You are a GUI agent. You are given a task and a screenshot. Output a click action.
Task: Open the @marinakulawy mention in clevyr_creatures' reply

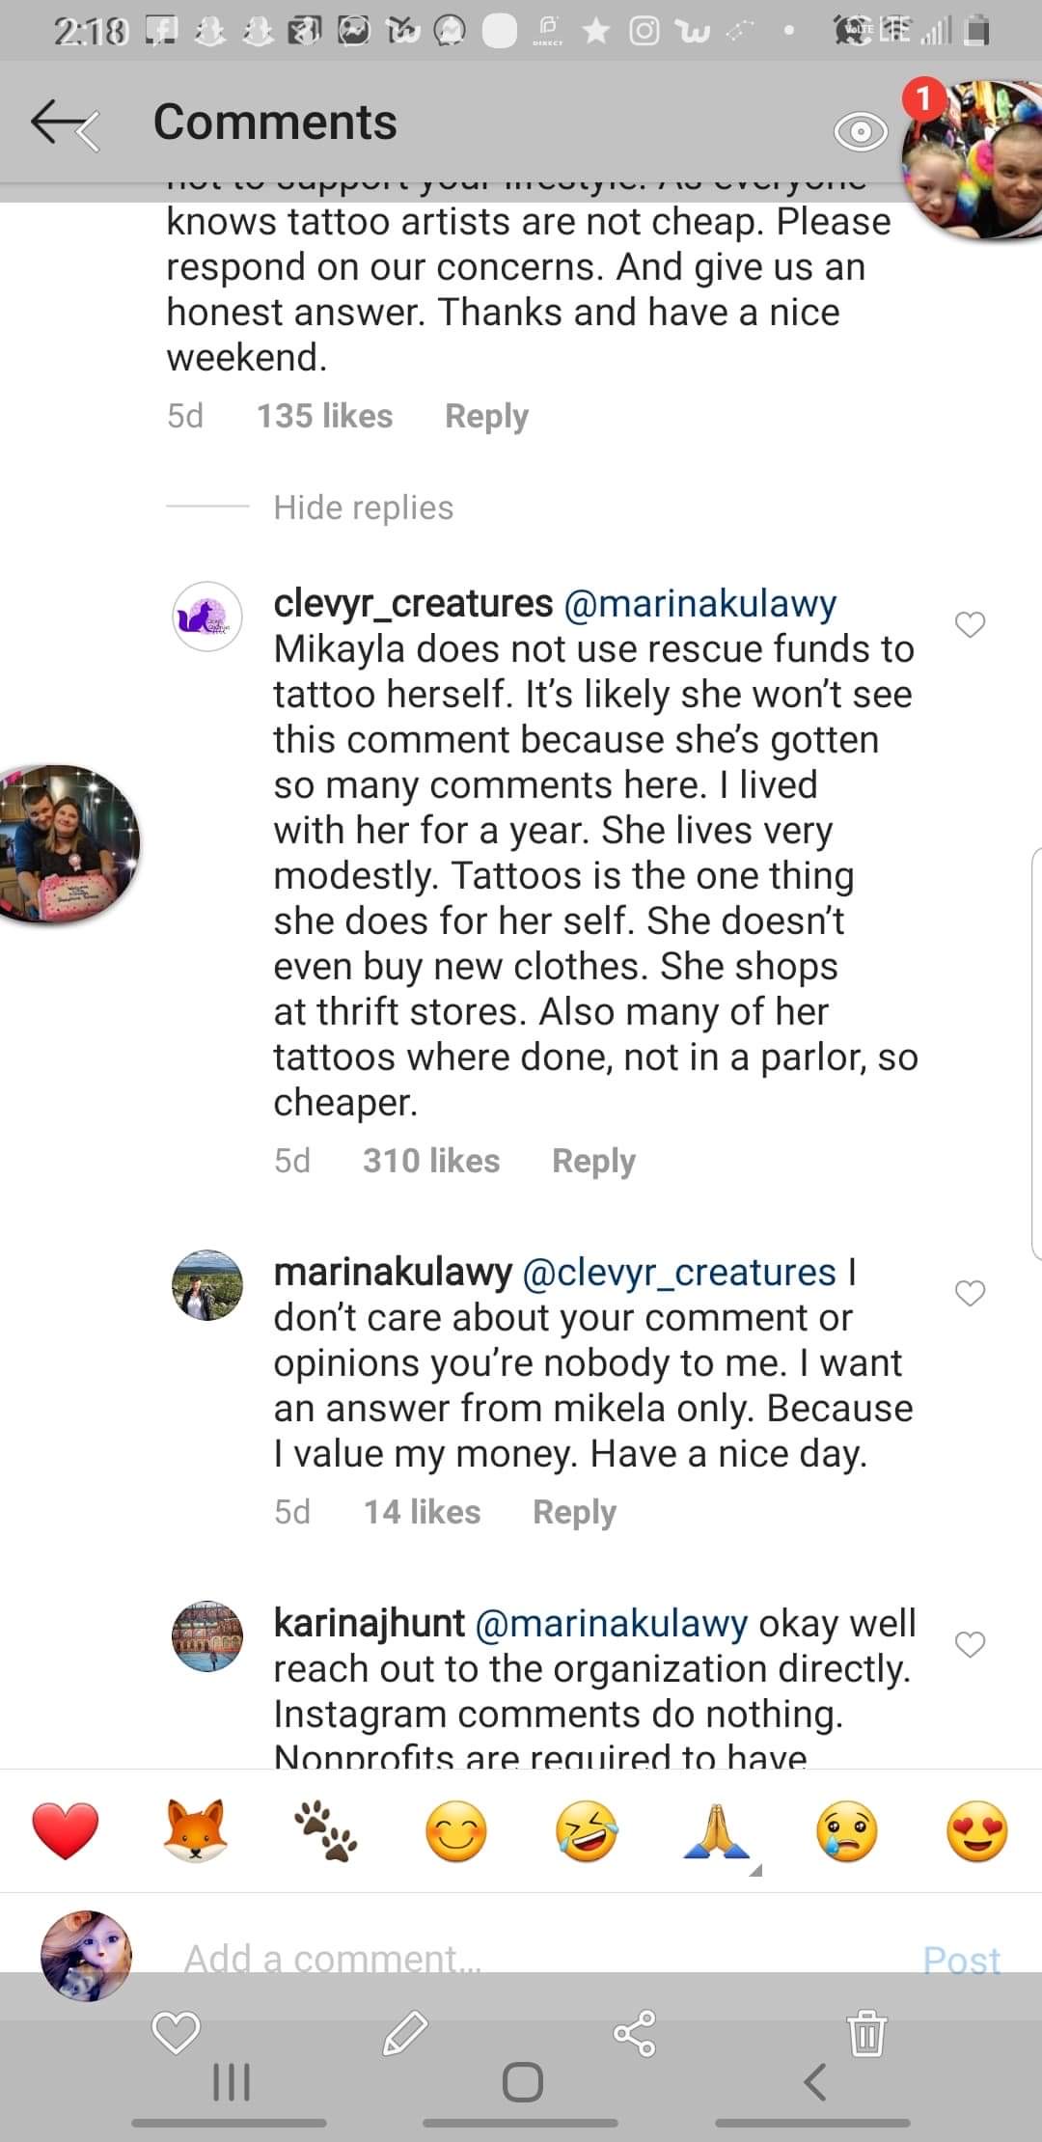tap(699, 604)
